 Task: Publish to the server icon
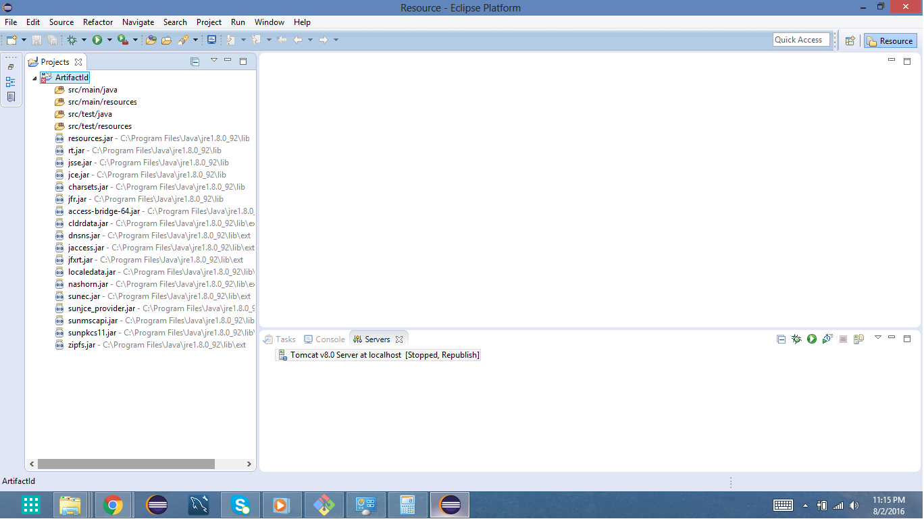coord(858,339)
